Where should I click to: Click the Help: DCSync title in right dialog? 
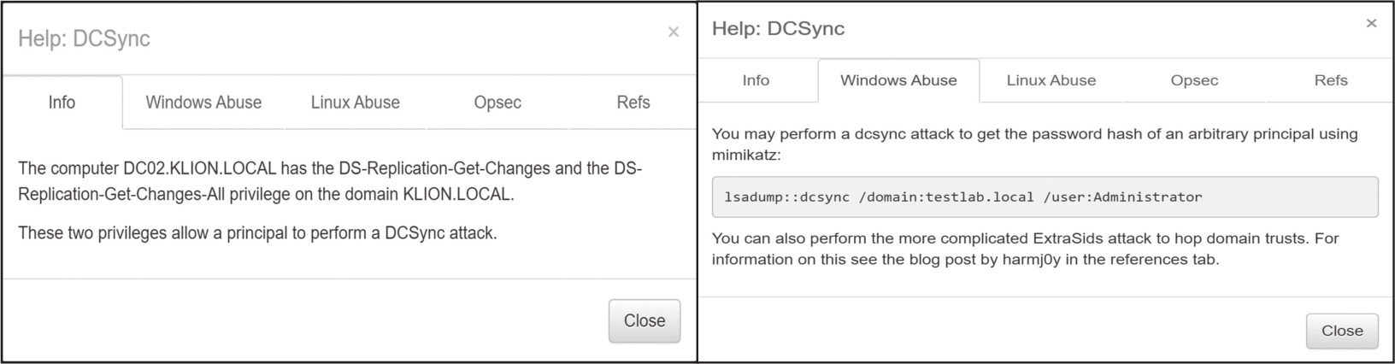pyautogui.click(x=778, y=28)
